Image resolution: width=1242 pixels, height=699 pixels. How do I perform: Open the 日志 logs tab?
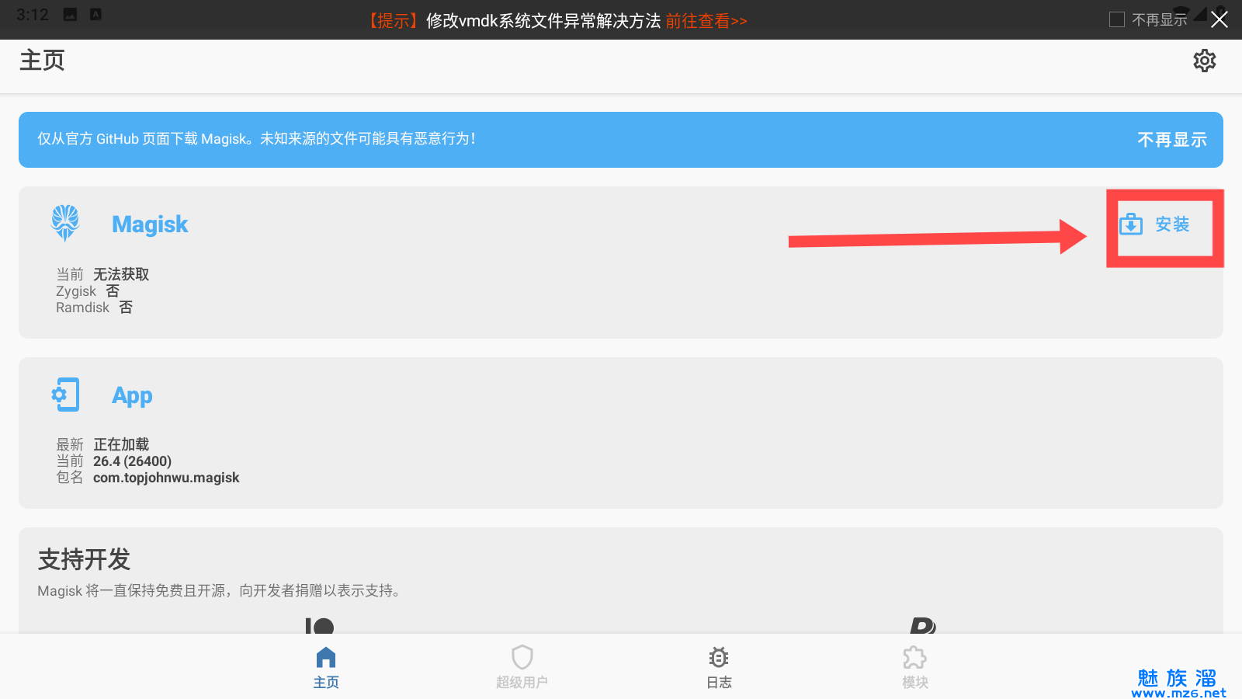pyautogui.click(x=719, y=667)
